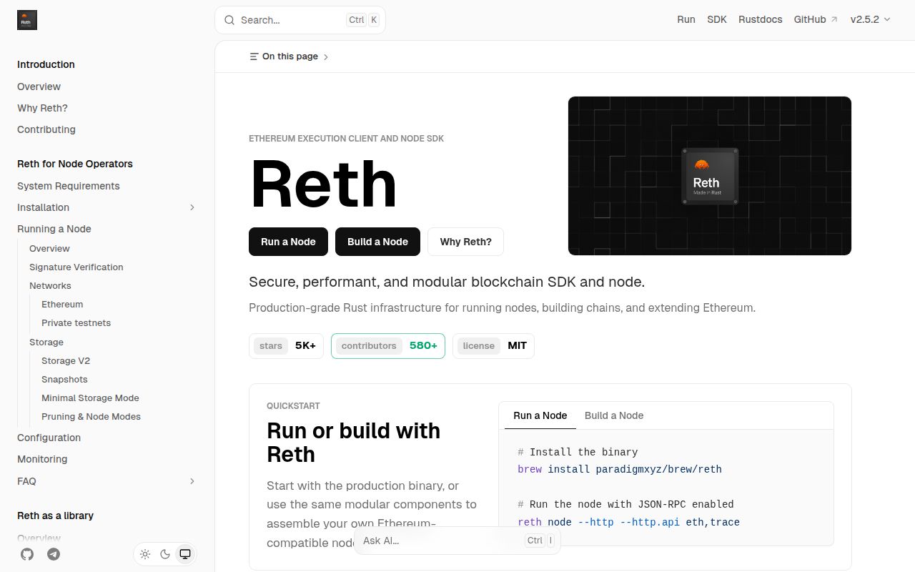Open Private testnets in the sidebar
915x572 pixels.
tap(76, 323)
